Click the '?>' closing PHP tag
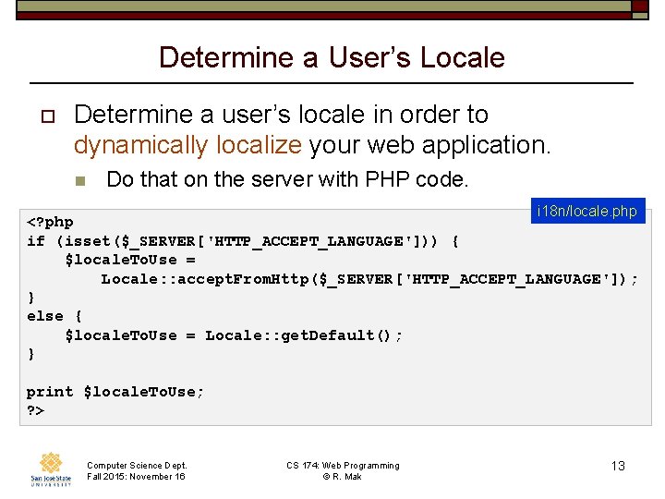Screen dimensions: 665x499 tap(35, 410)
